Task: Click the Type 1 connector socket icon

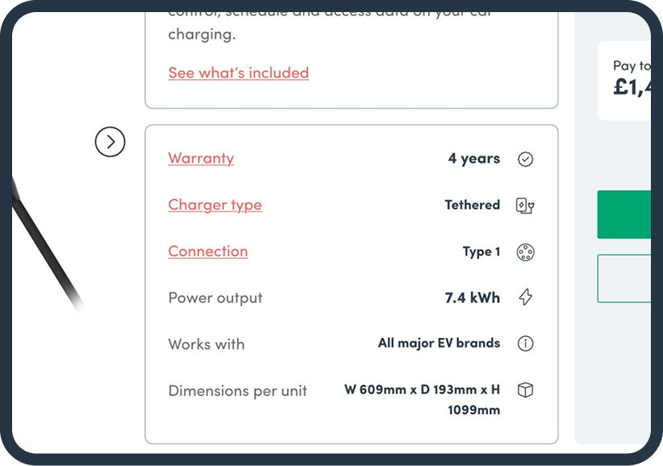Action: [x=526, y=252]
